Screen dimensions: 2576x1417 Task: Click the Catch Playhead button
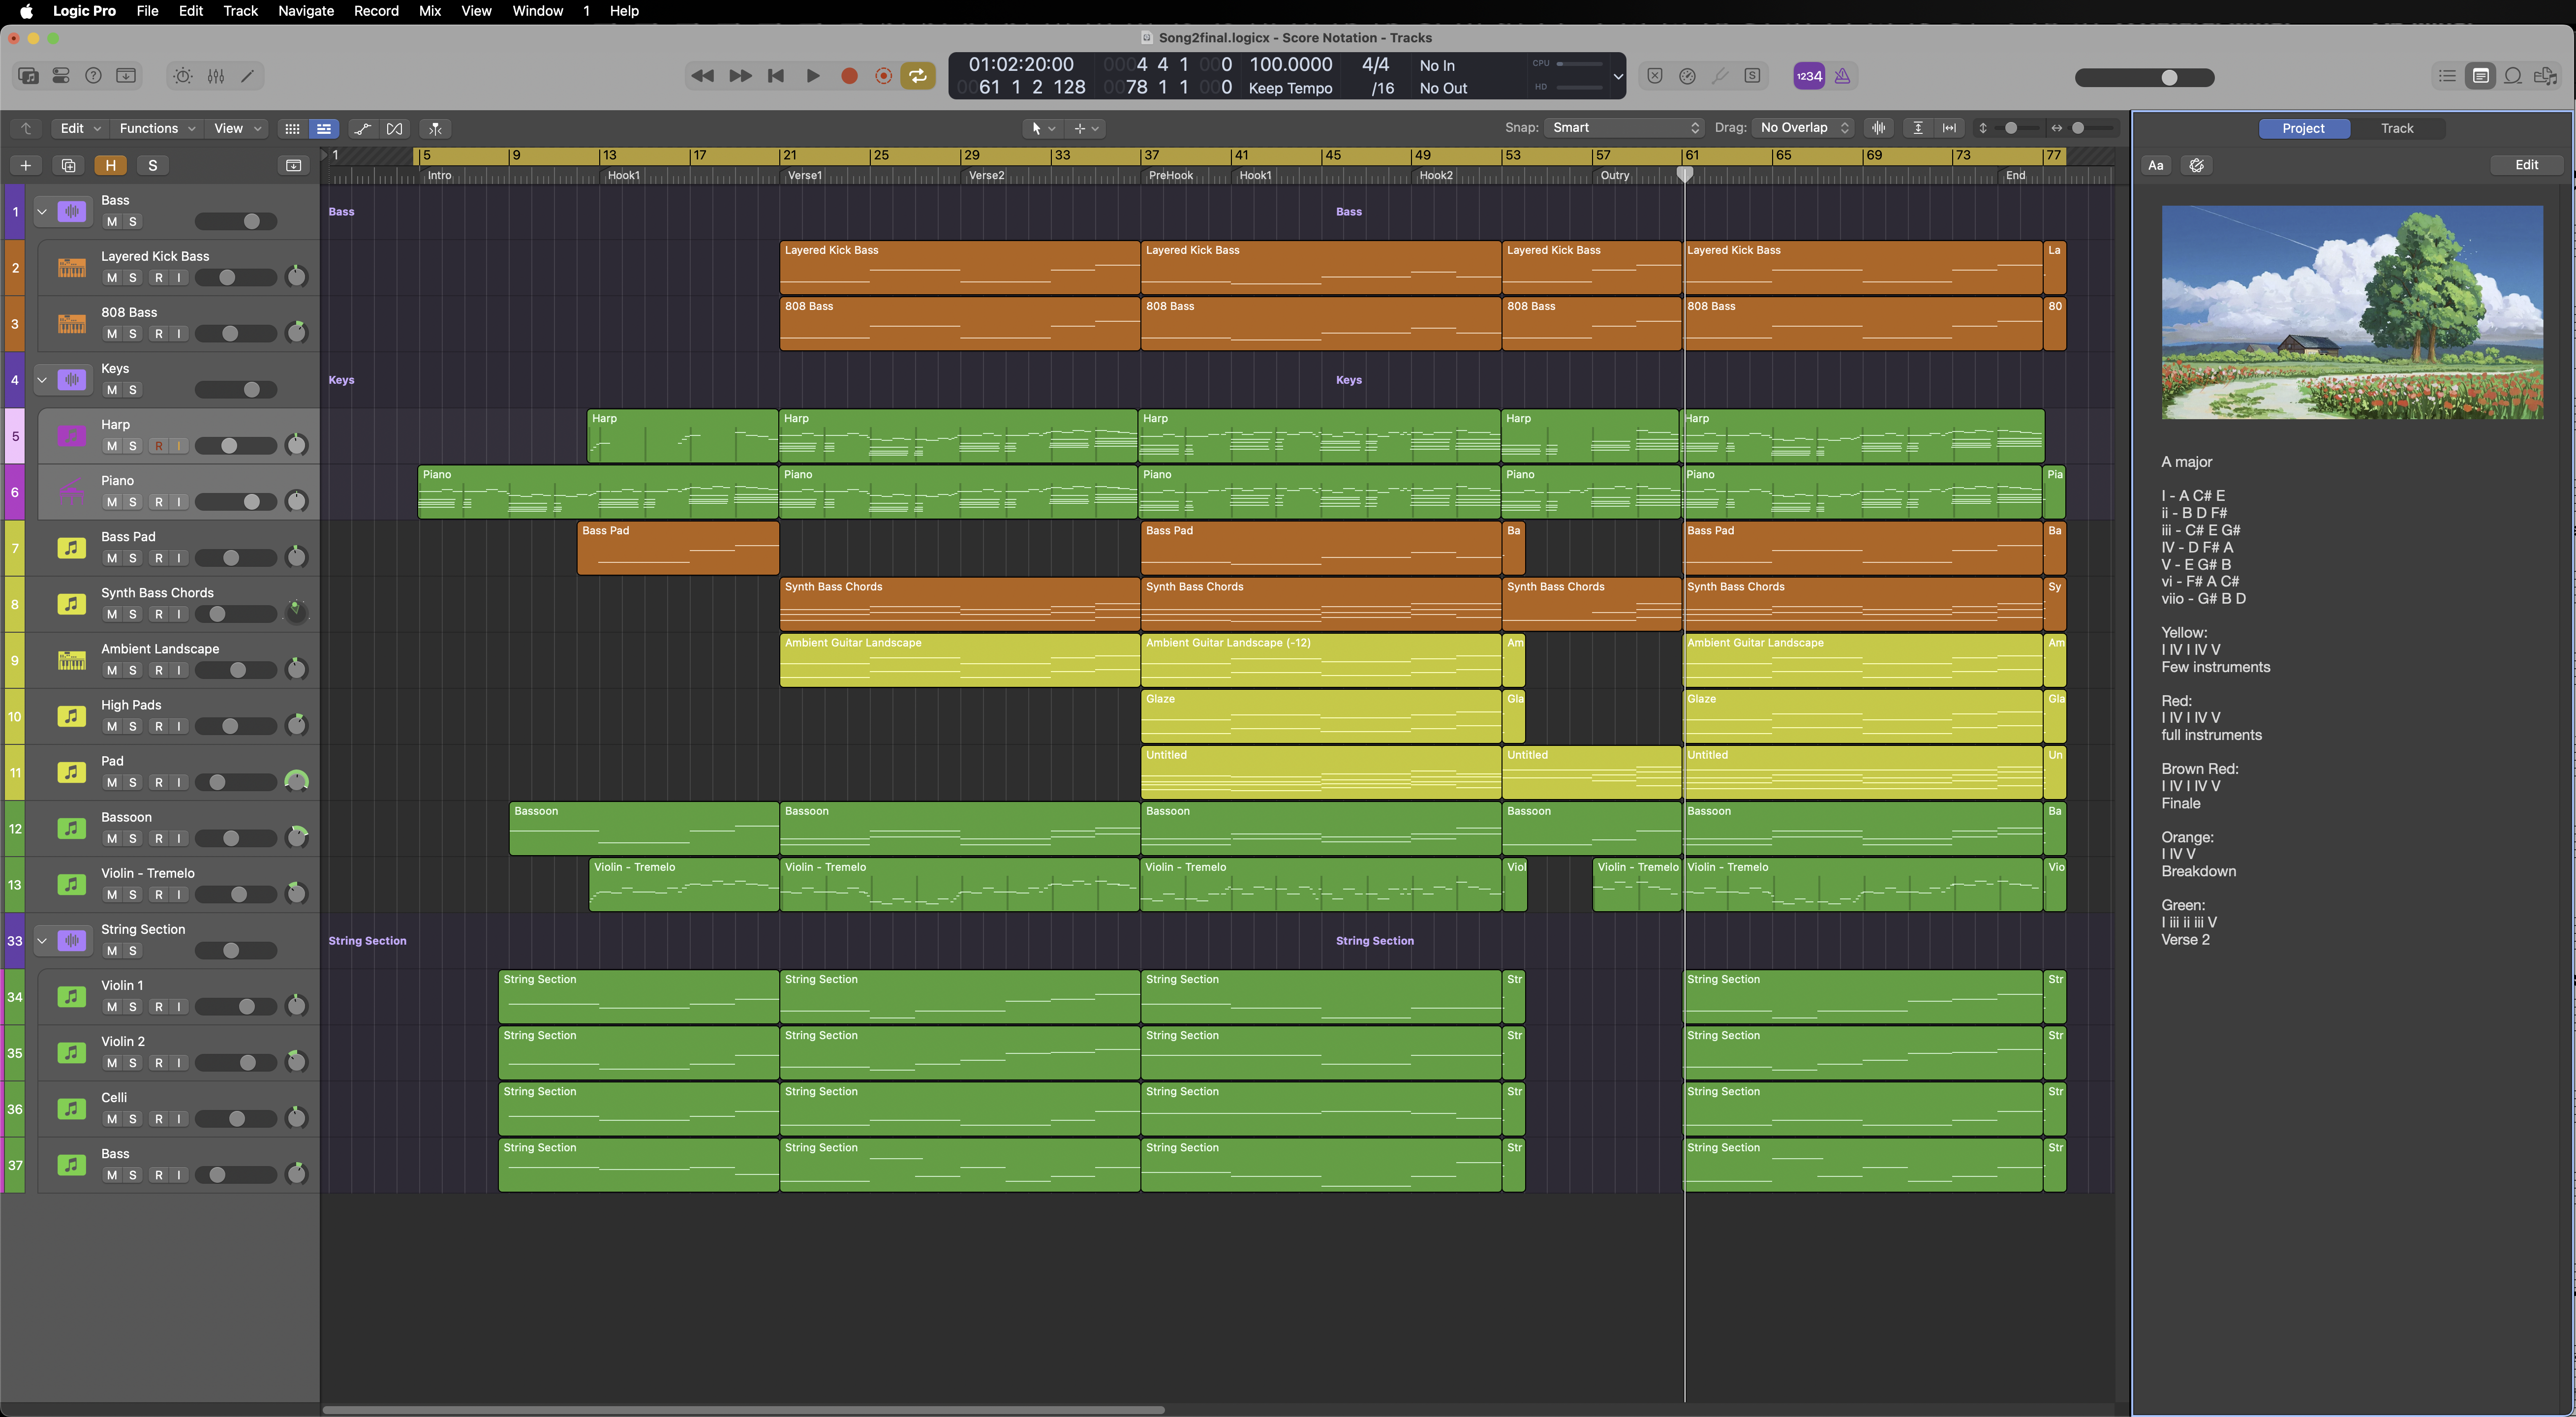[x=435, y=128]
